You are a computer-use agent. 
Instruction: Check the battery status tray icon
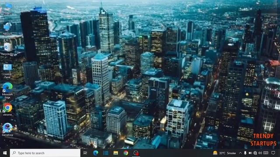(250, 153)
